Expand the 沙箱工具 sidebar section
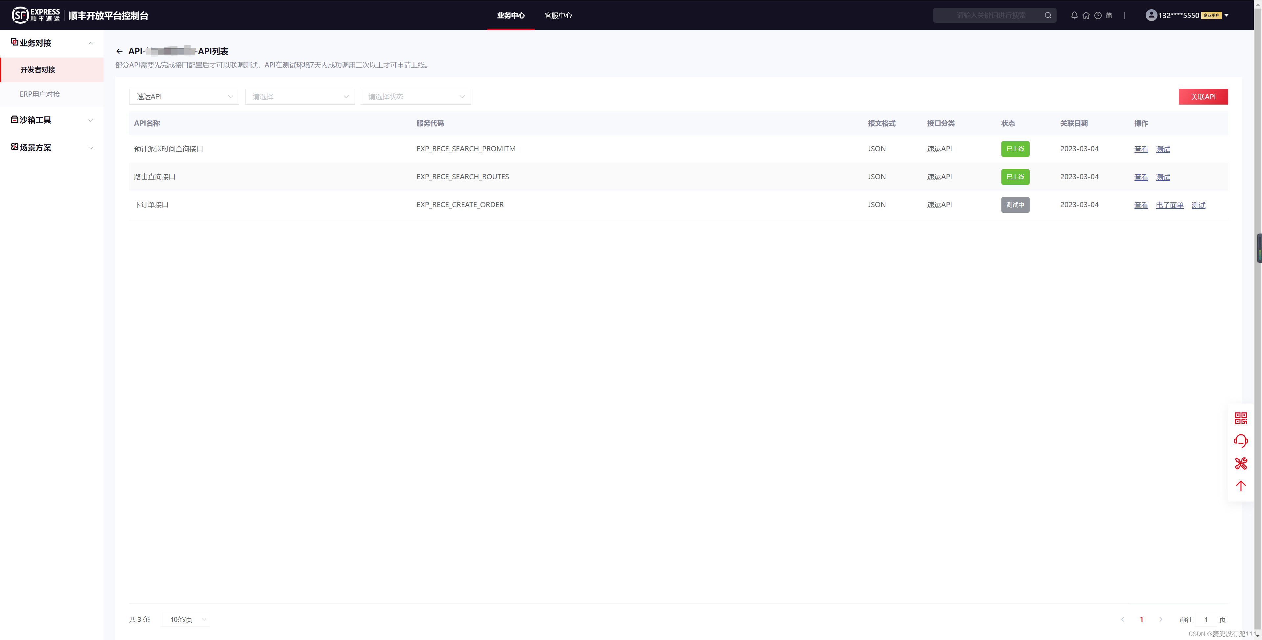The image size is (1262, 640). point(52,120)
